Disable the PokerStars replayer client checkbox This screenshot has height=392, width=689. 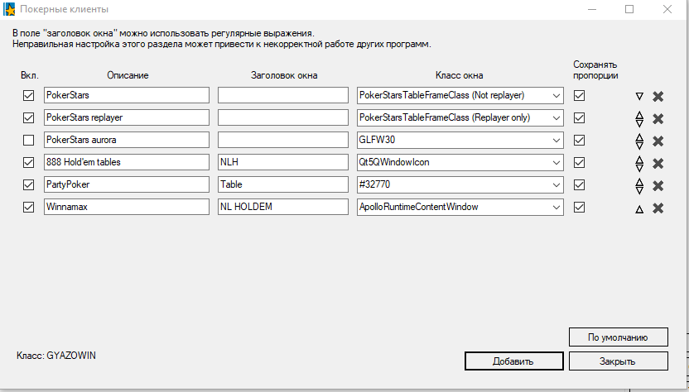(28, 117)
